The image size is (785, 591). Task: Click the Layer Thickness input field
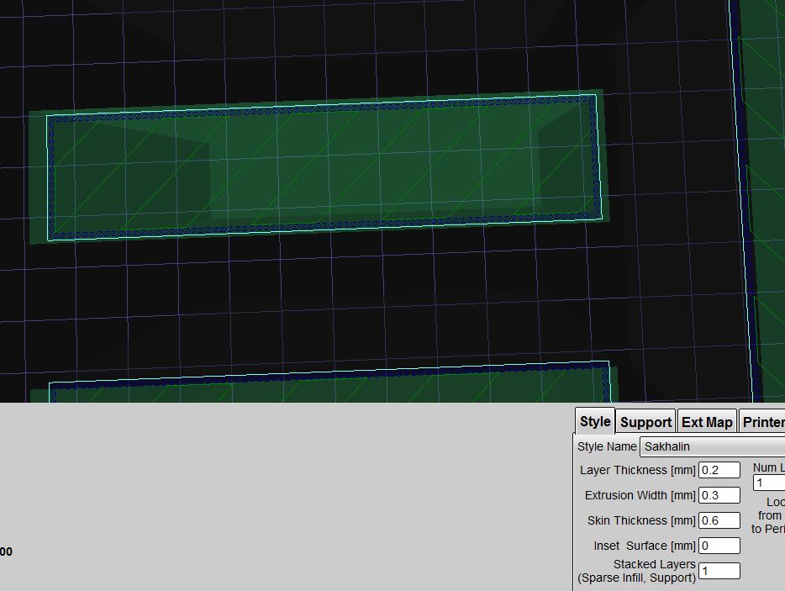pyautogui.click(x=719, y=470)
